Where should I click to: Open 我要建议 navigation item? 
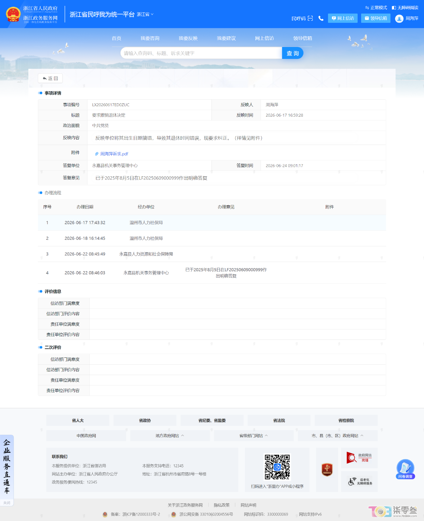[226, 38]
